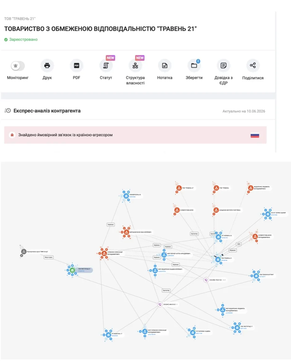Select ТОВ ВЕРЕСЕНЬ 65 company node
Viewport: 291px width, 361px height.
pyautogui.click(x=126, y=196)
